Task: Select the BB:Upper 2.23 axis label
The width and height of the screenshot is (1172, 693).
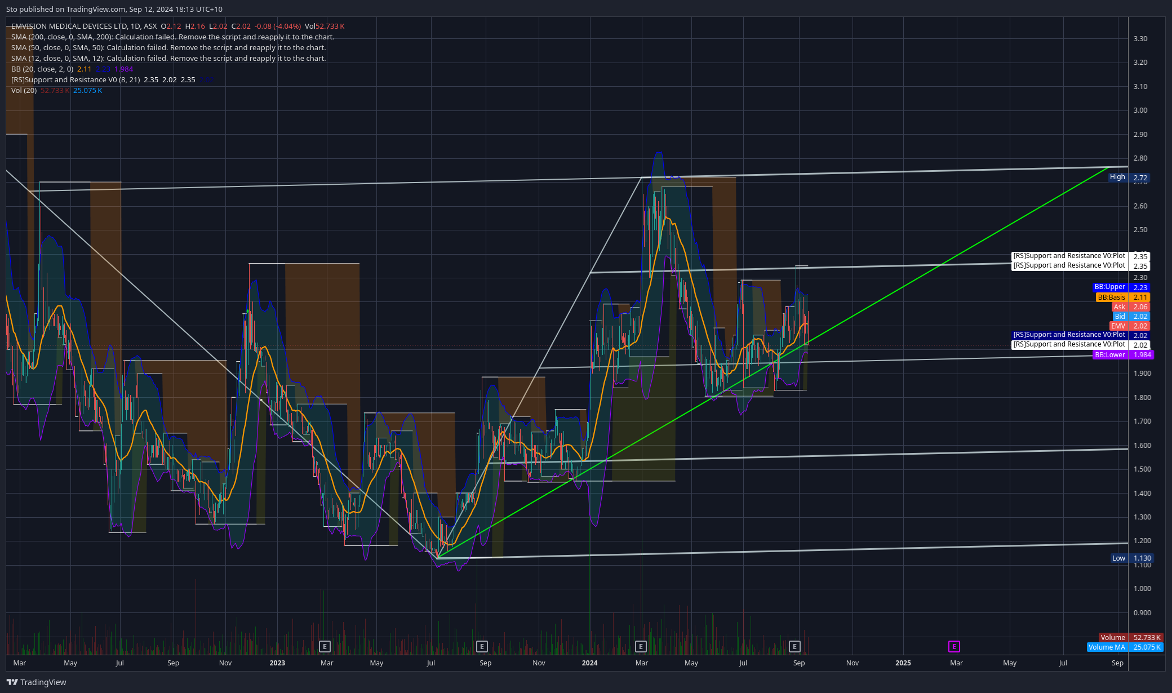Action: coord(1121,287)
